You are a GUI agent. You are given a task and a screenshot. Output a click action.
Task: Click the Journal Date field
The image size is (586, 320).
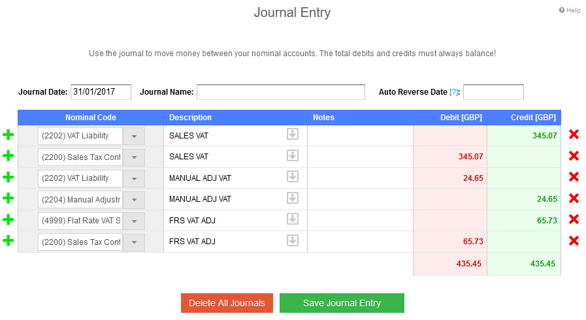pos(101,92)
